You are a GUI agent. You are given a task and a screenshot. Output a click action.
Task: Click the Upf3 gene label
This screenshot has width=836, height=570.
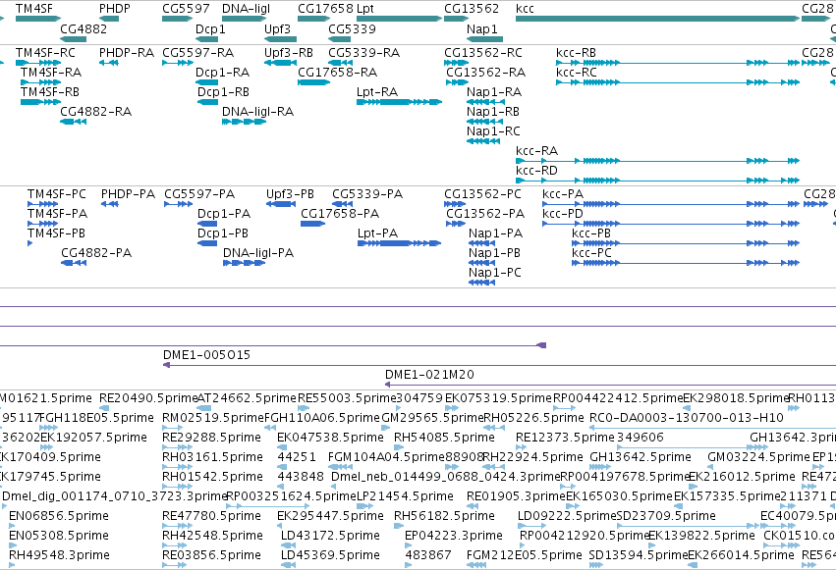(x=277, y=29)
